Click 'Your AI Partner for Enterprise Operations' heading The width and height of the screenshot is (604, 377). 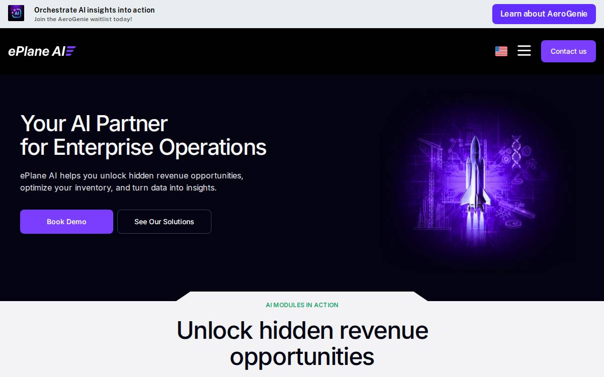point(143,135)
